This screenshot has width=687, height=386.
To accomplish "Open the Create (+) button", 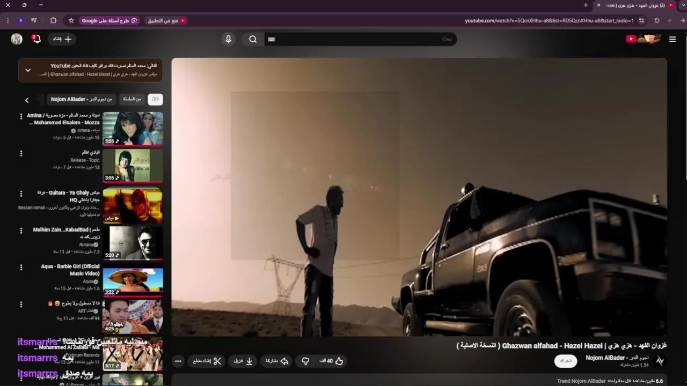I will click(62, 39).
